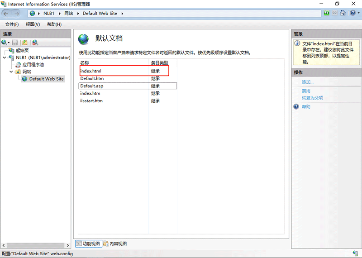
Task: Expand the breadcrumb arrow after 网站
Action: [78, 14]
